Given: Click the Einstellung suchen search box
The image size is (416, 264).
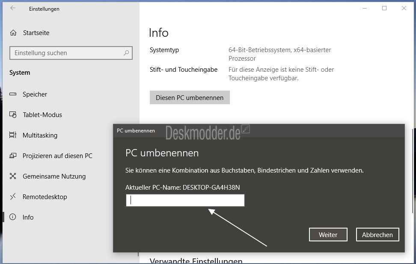Looking at the screenshot, I should pyautogui.click(x=71, y=53).
